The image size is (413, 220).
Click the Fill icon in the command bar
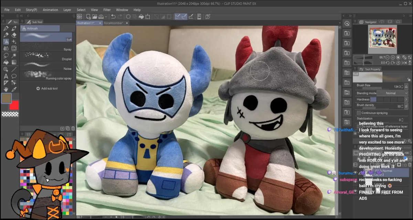[141, 16]
